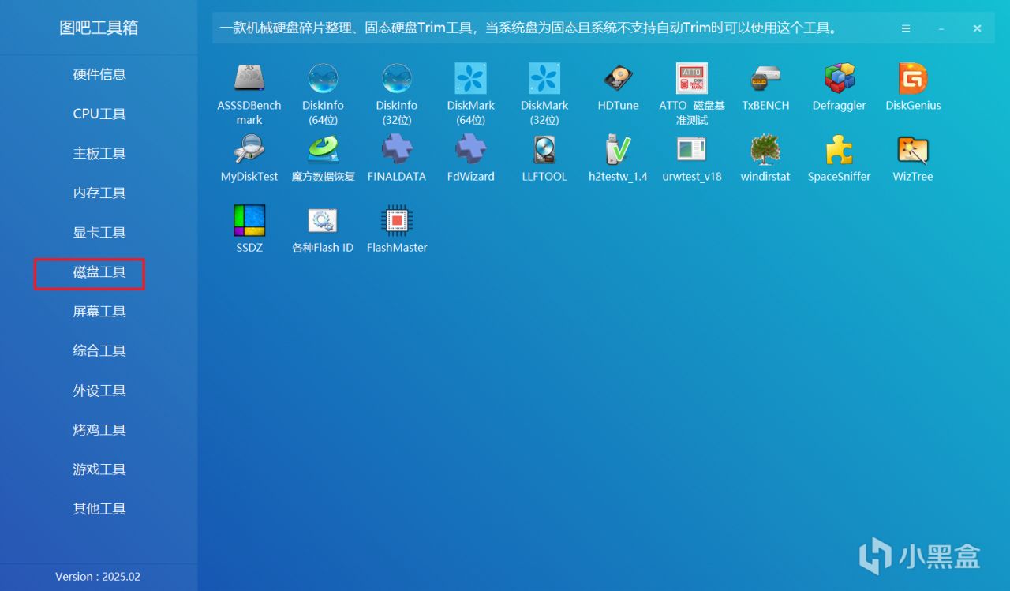Launch WizTree
The height and width of the screenshot is (591, 1010).
pos(913,159)
